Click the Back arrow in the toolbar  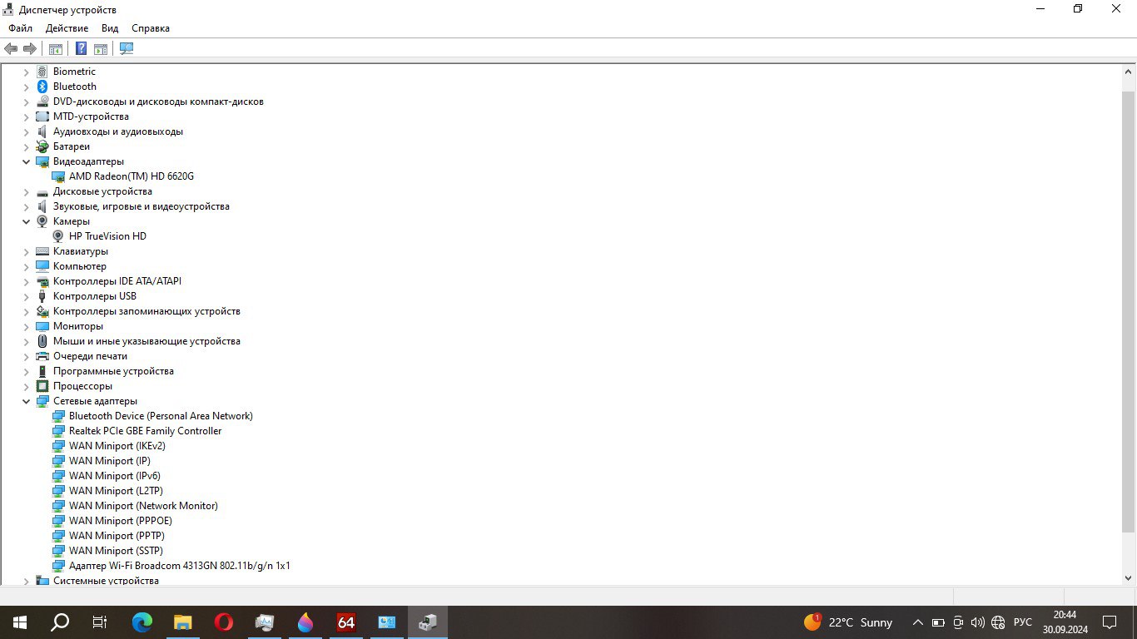tap(11, 48)
